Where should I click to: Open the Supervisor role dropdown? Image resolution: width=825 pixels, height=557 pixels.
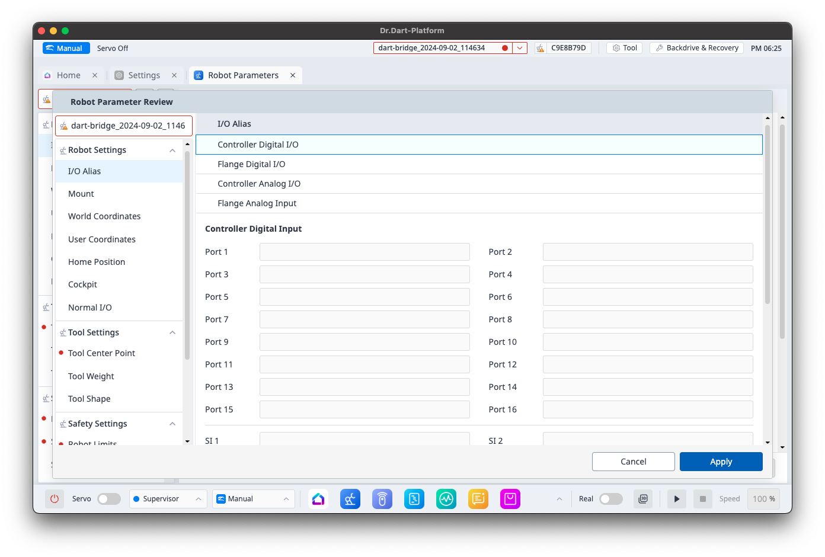coord(168,499)
